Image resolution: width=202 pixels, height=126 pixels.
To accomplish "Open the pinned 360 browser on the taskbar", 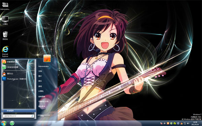I will pyautogui.click(x=12, y=123).
